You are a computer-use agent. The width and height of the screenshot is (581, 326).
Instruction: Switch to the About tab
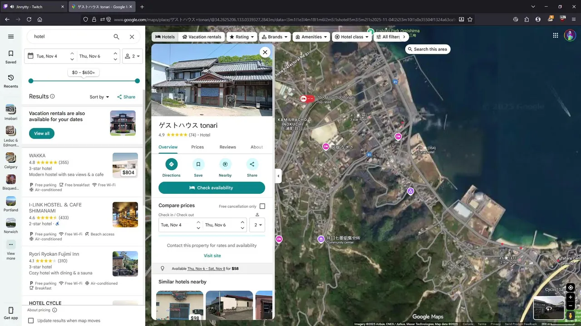point(257,147)
